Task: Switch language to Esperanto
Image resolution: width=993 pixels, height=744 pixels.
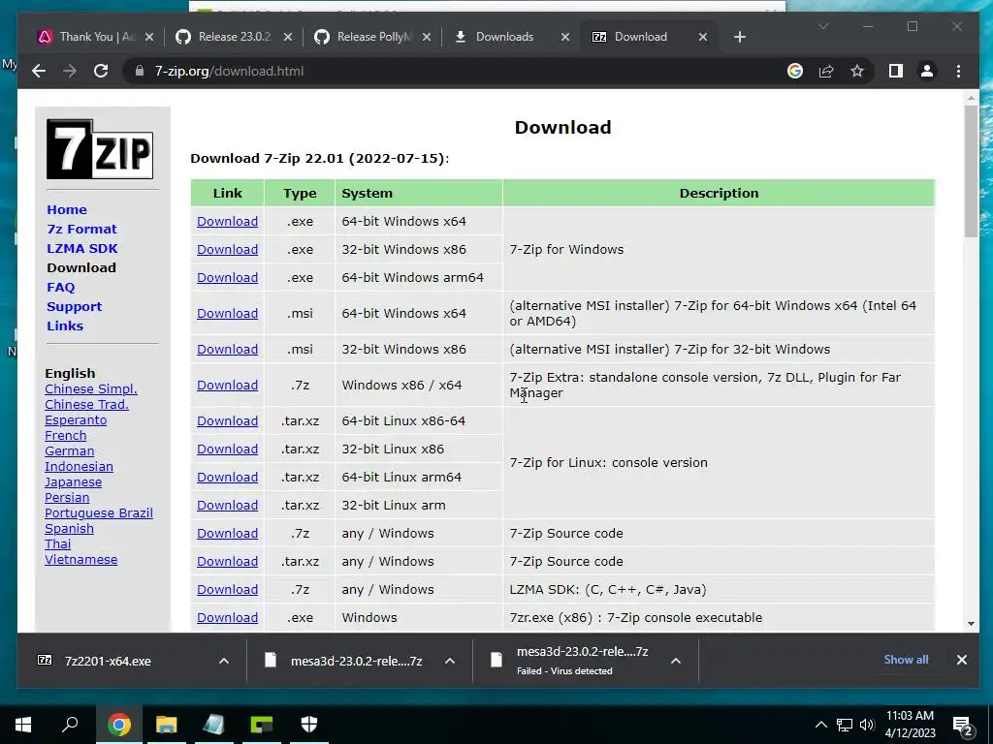Action: pyautogui.click(x=76, y=420)
